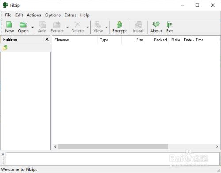Sort by the Packed column header

coord(156,40)
